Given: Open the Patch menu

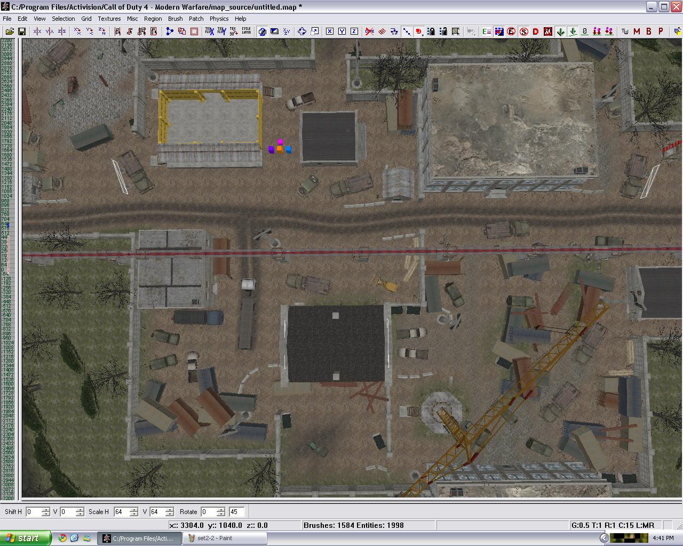Looking at the screenshot, I should click(x=196, y=19).
